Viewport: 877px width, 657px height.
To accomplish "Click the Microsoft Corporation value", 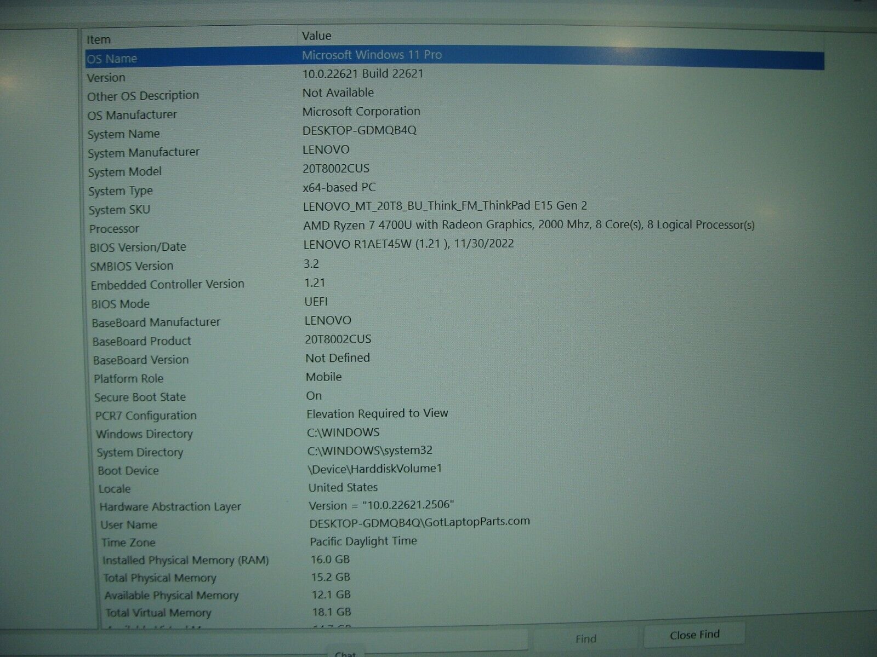I will (x=361, y=111).
